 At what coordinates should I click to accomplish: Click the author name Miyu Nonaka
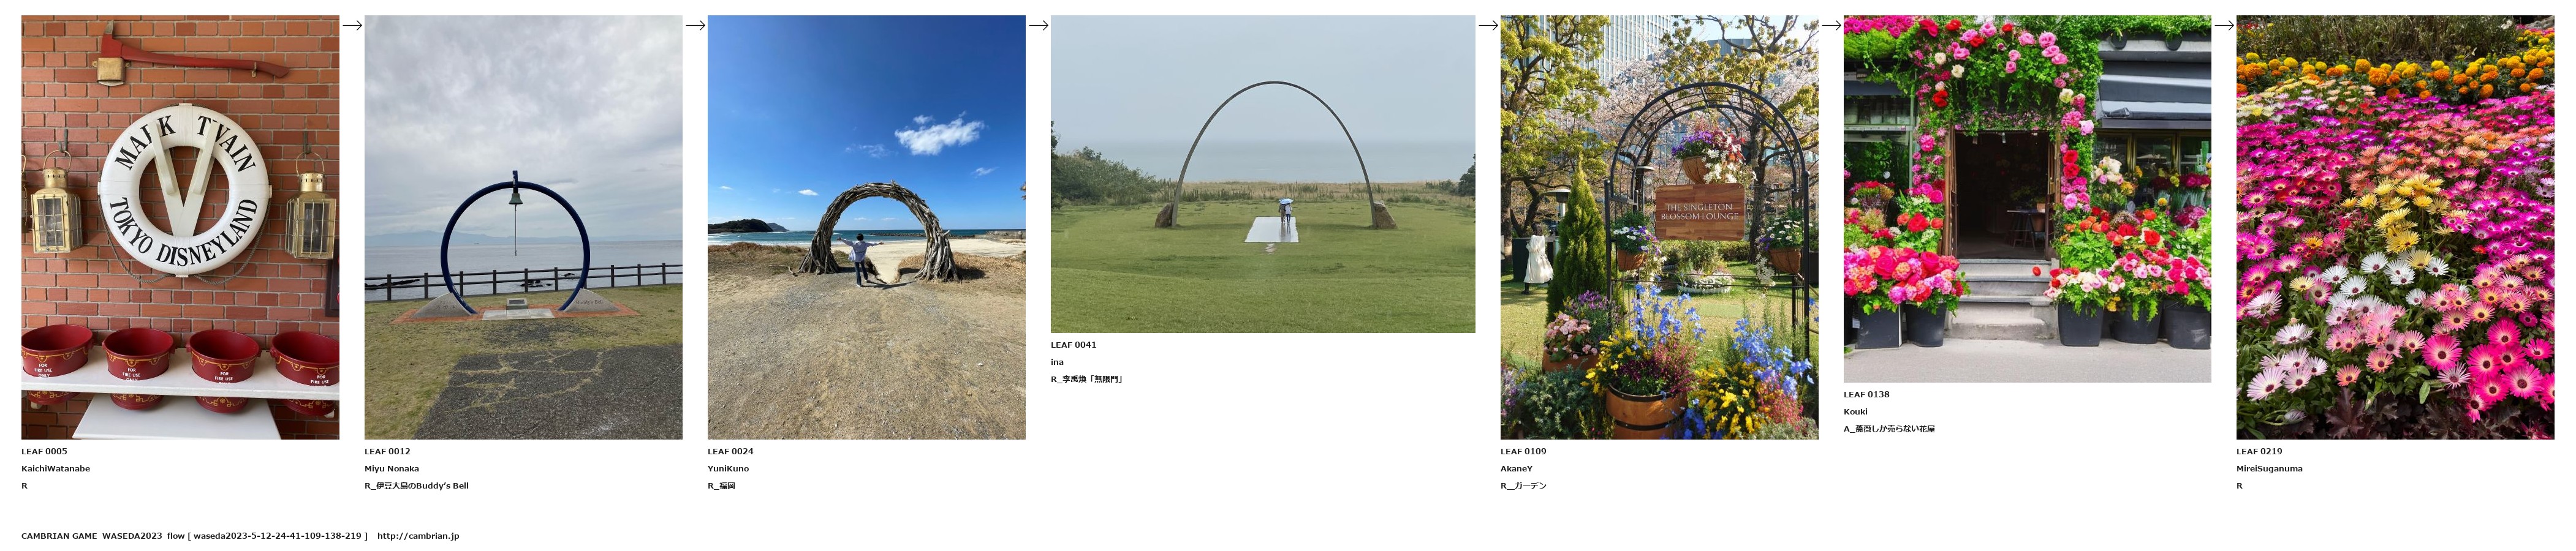tap(392, 468)
